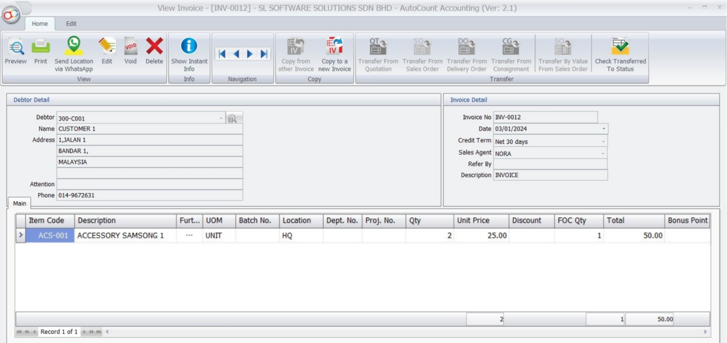The image size is (727, 343).
Task: Click the Phone field showing 014-9672631
Action: [x=150, y=195]
